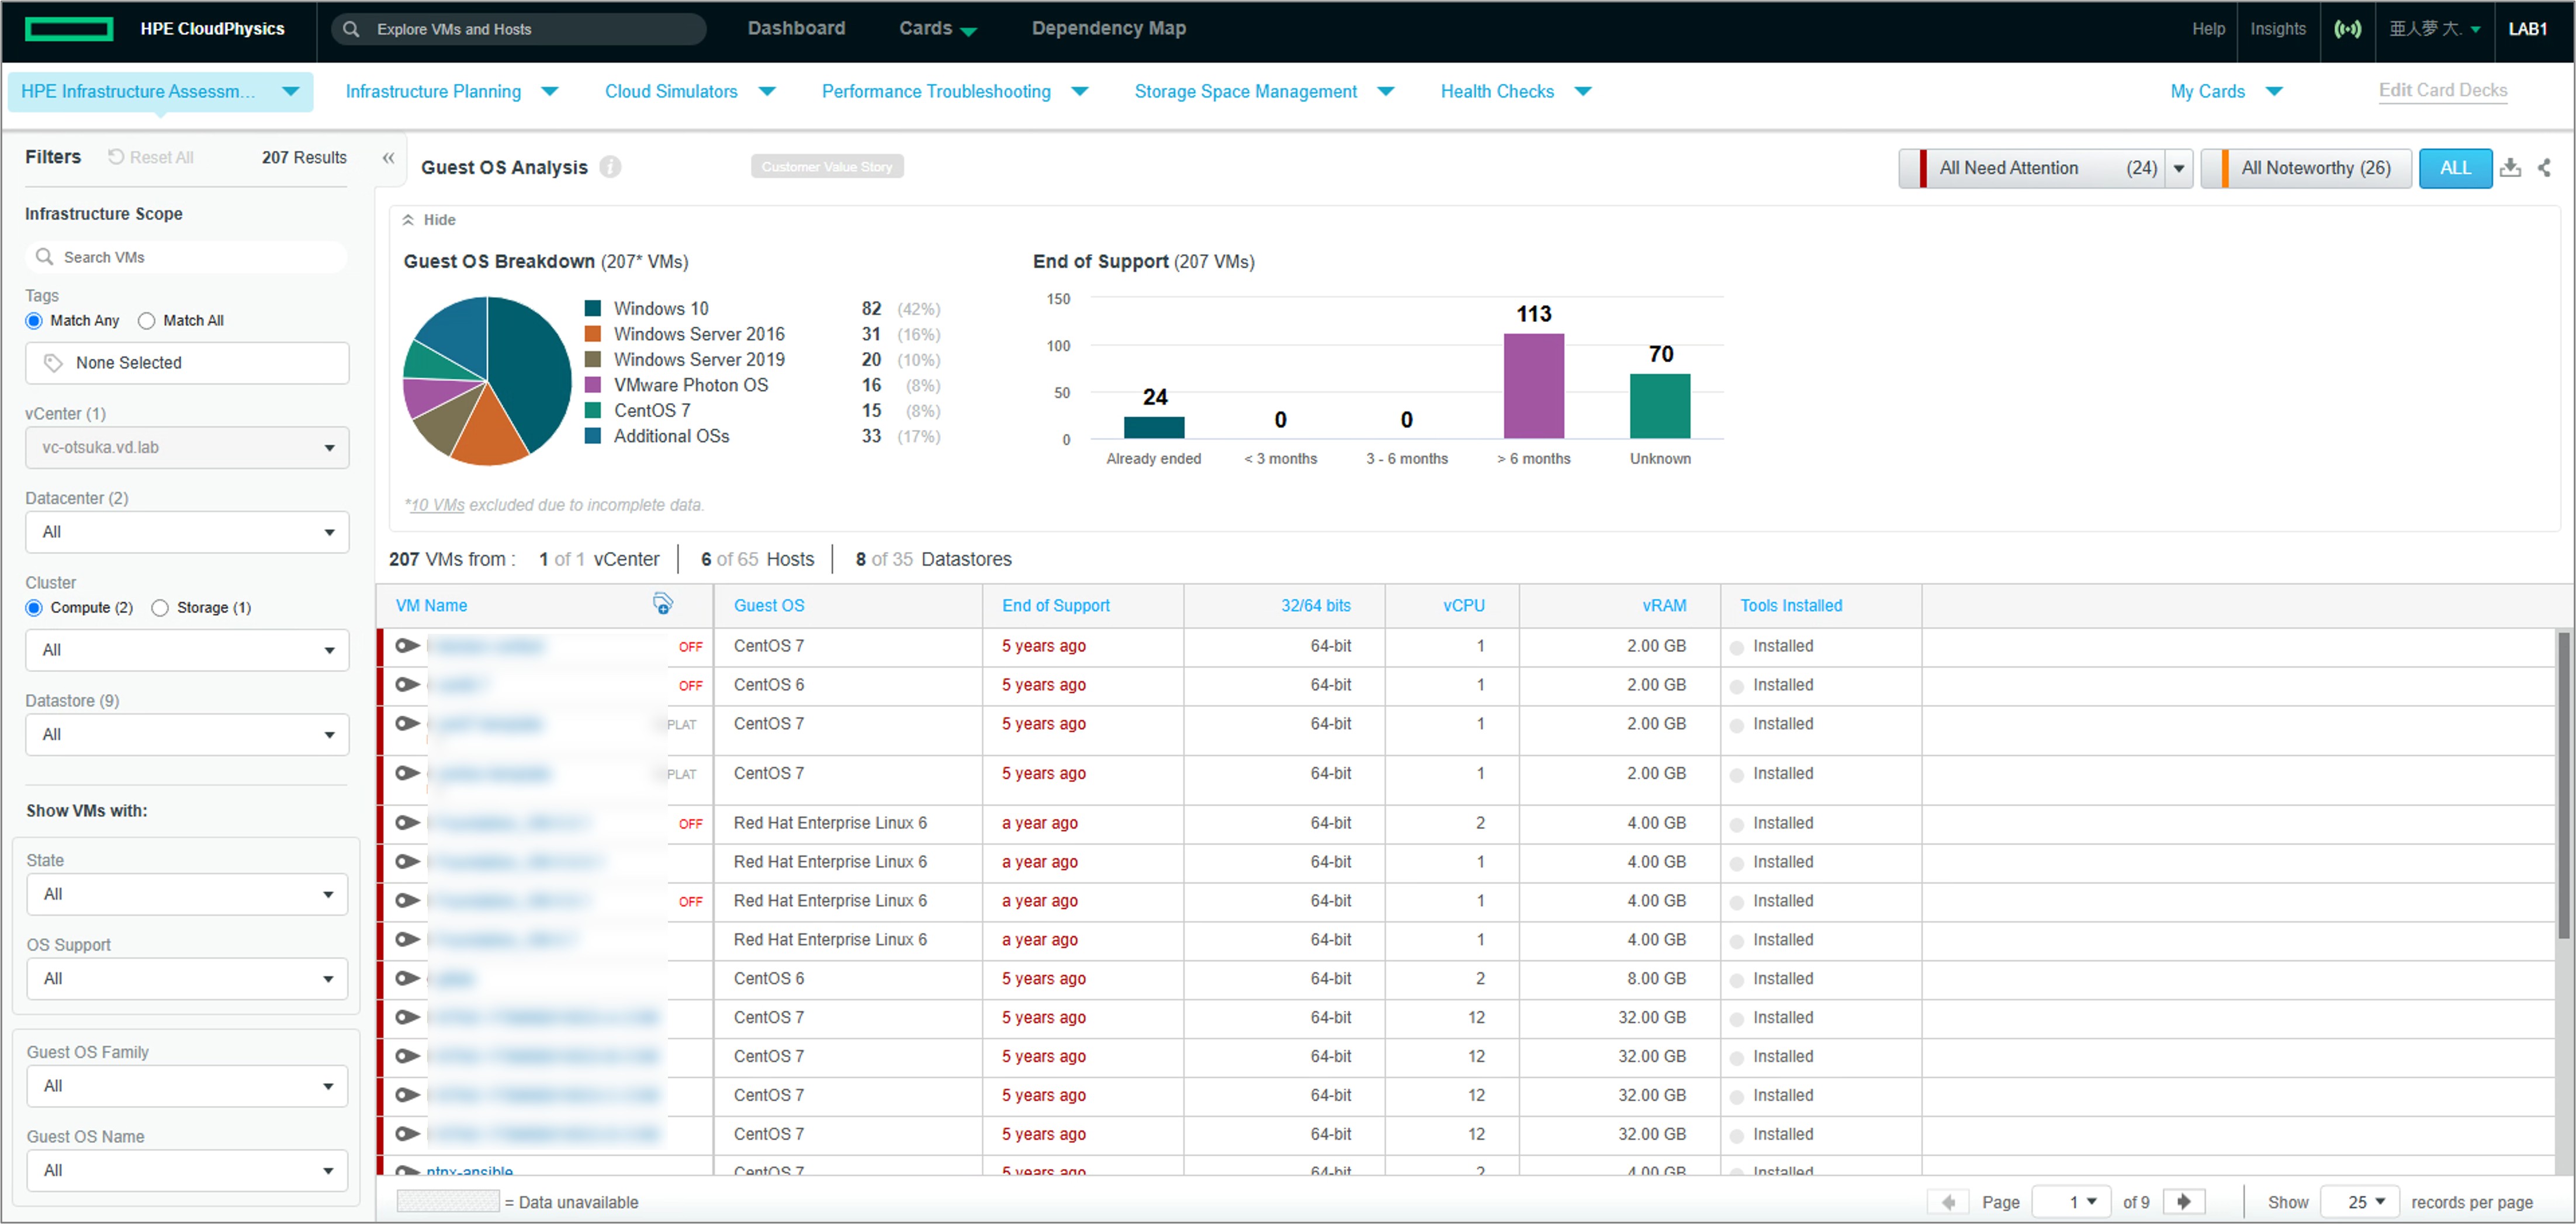
Task: Select Match All tags radio
Action: coord(147,321)
